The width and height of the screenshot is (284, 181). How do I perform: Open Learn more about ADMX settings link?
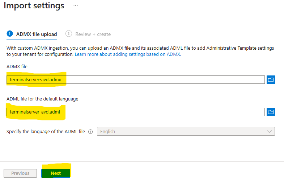point(127,54)
